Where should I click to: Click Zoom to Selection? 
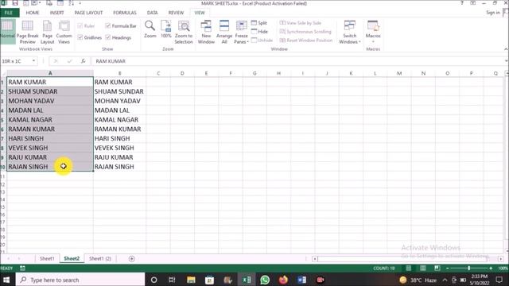184,32
